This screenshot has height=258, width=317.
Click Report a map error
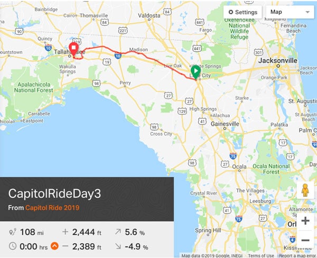(297, 255)
